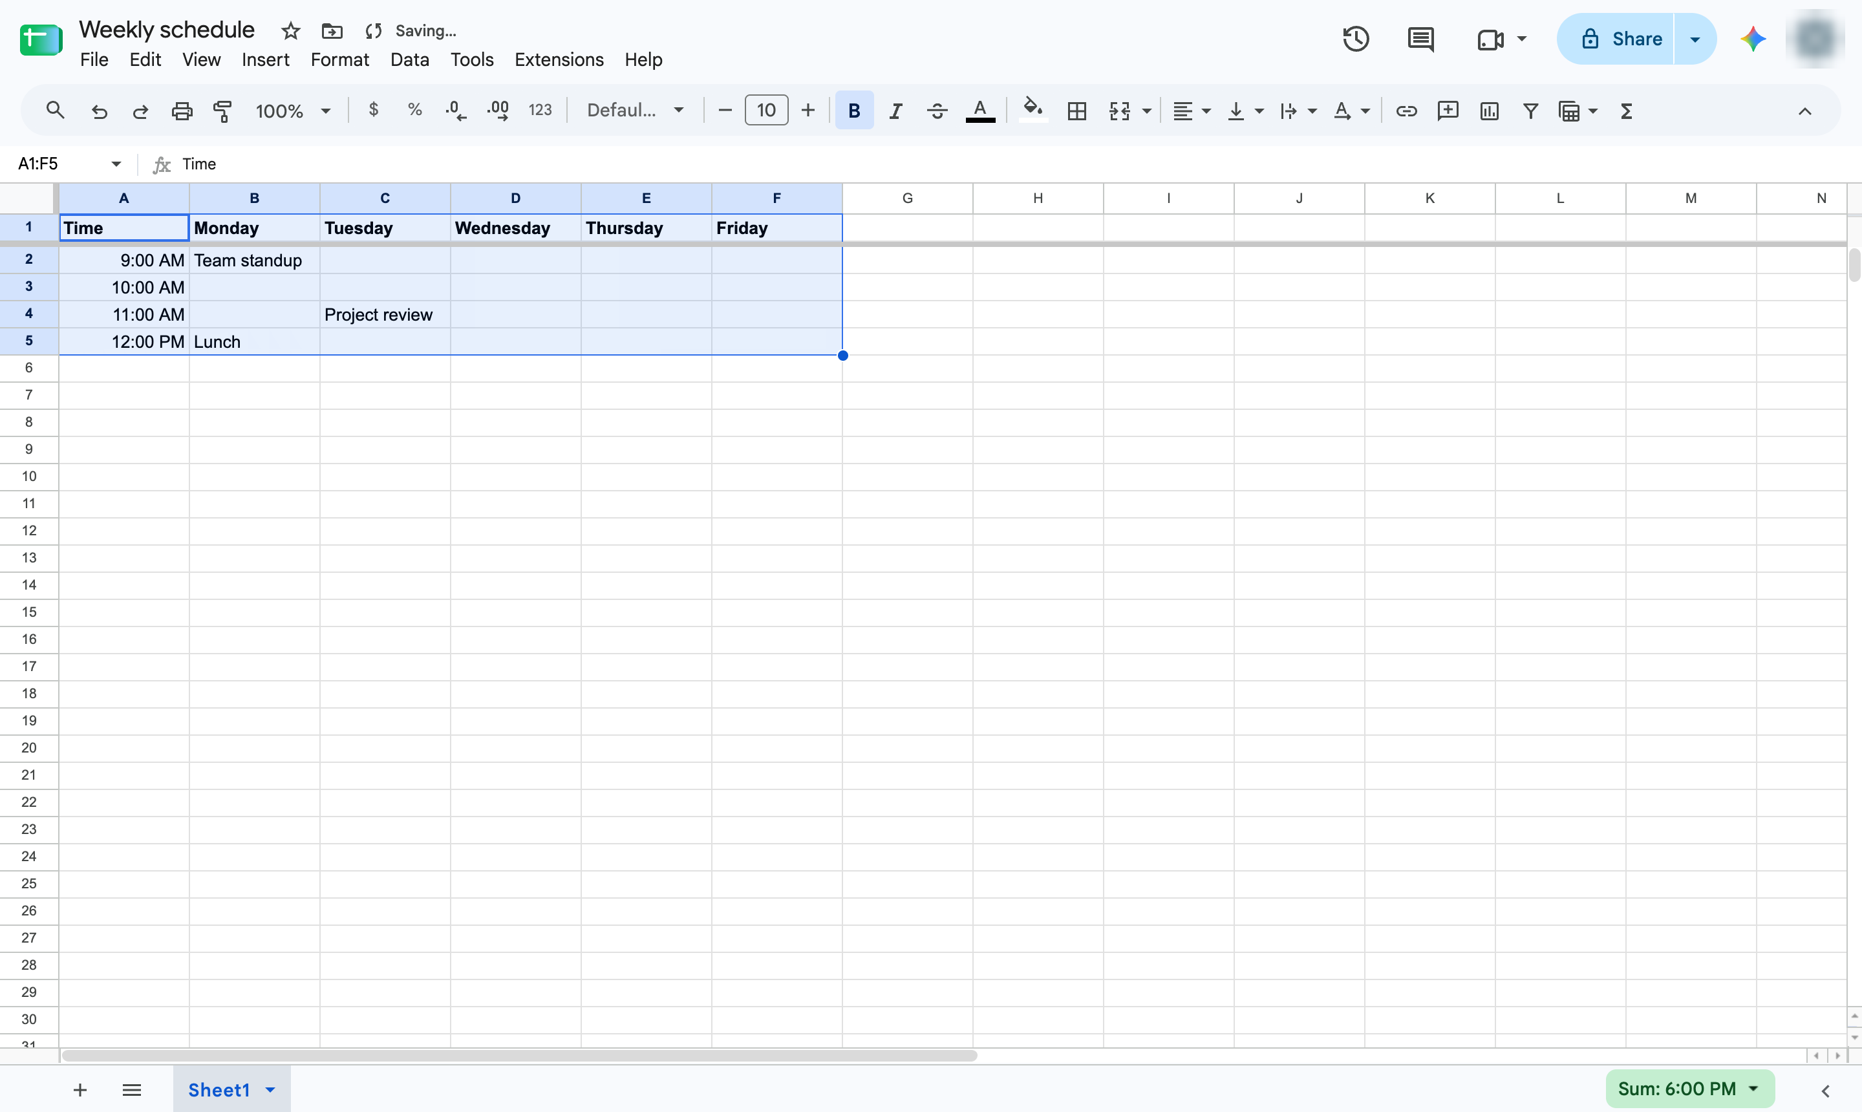This screenshot has height=1112, width=1862.
Task: Click the font size input field
Action: (x=765, y=111)
